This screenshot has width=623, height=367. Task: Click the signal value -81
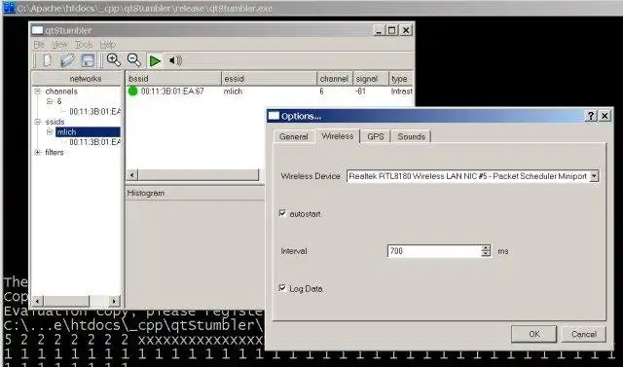tap(360, 92)
